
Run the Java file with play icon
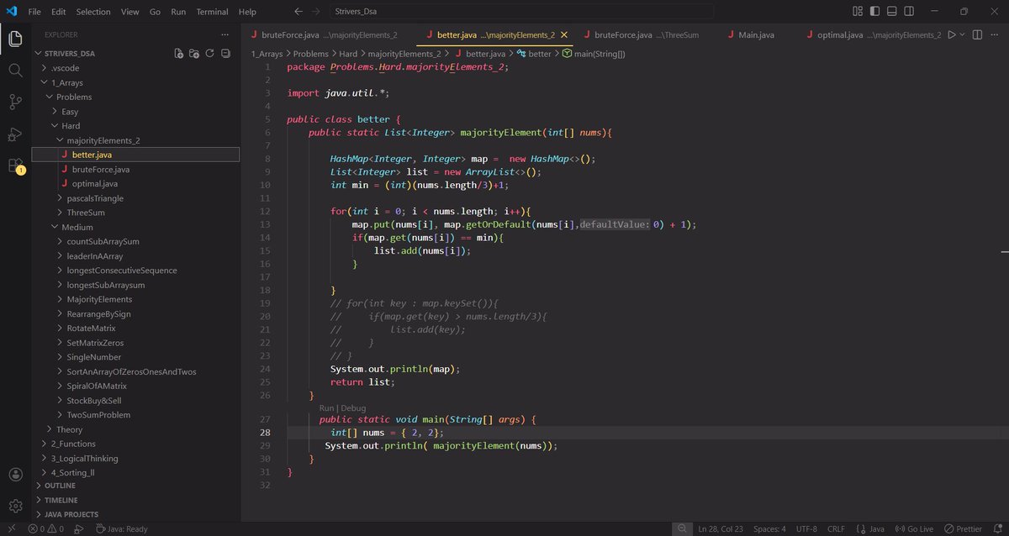[952, 35]
